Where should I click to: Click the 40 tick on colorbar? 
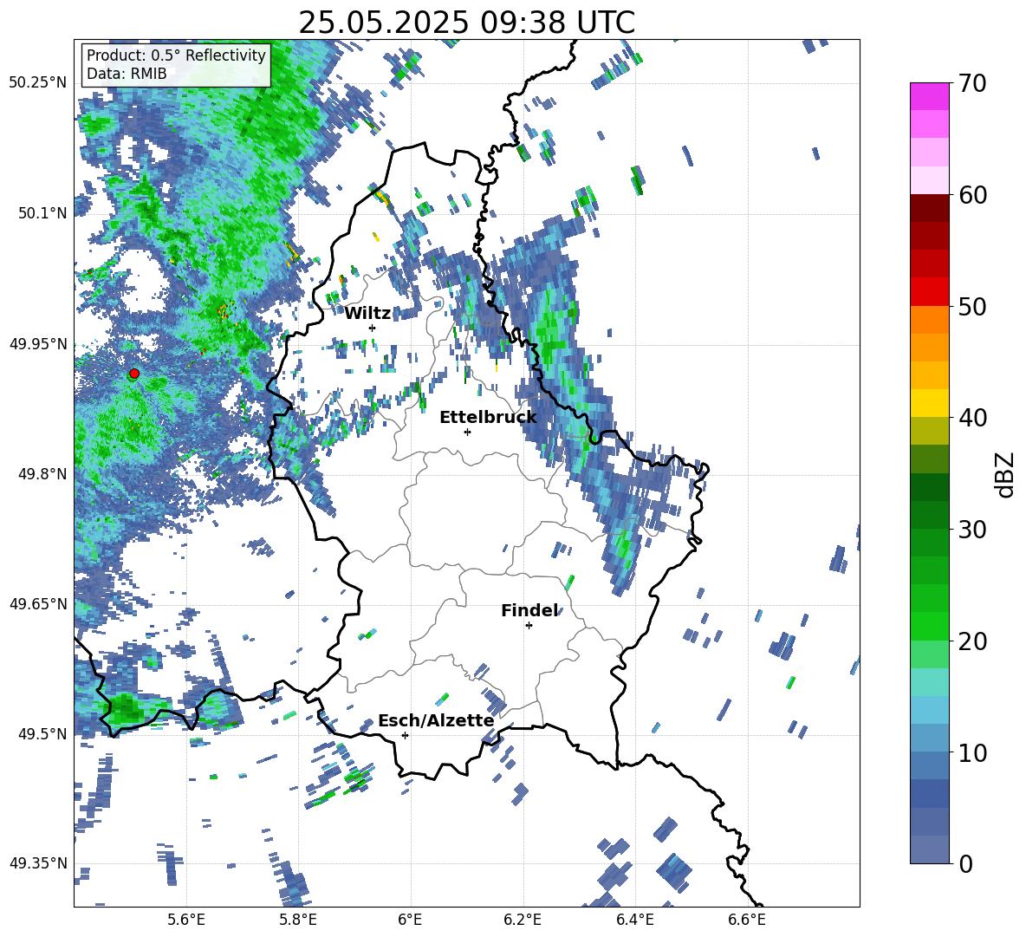(x=972, y=418)
